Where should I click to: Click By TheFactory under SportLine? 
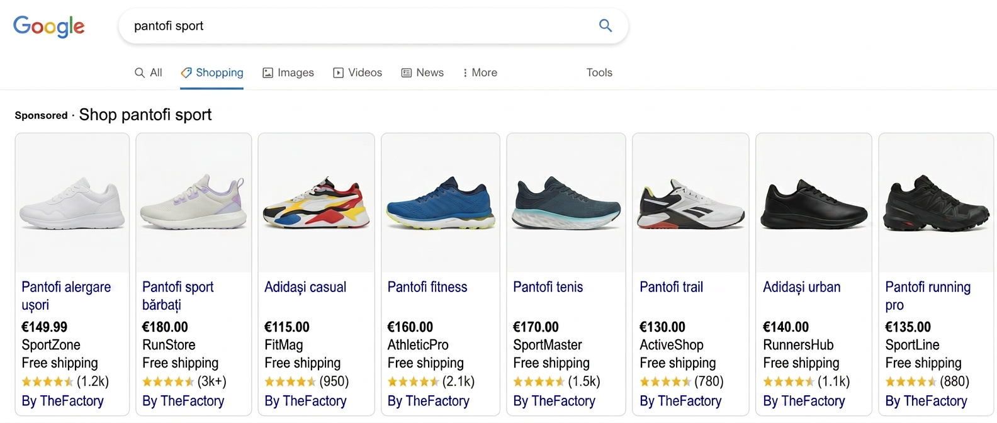[926, 401]
